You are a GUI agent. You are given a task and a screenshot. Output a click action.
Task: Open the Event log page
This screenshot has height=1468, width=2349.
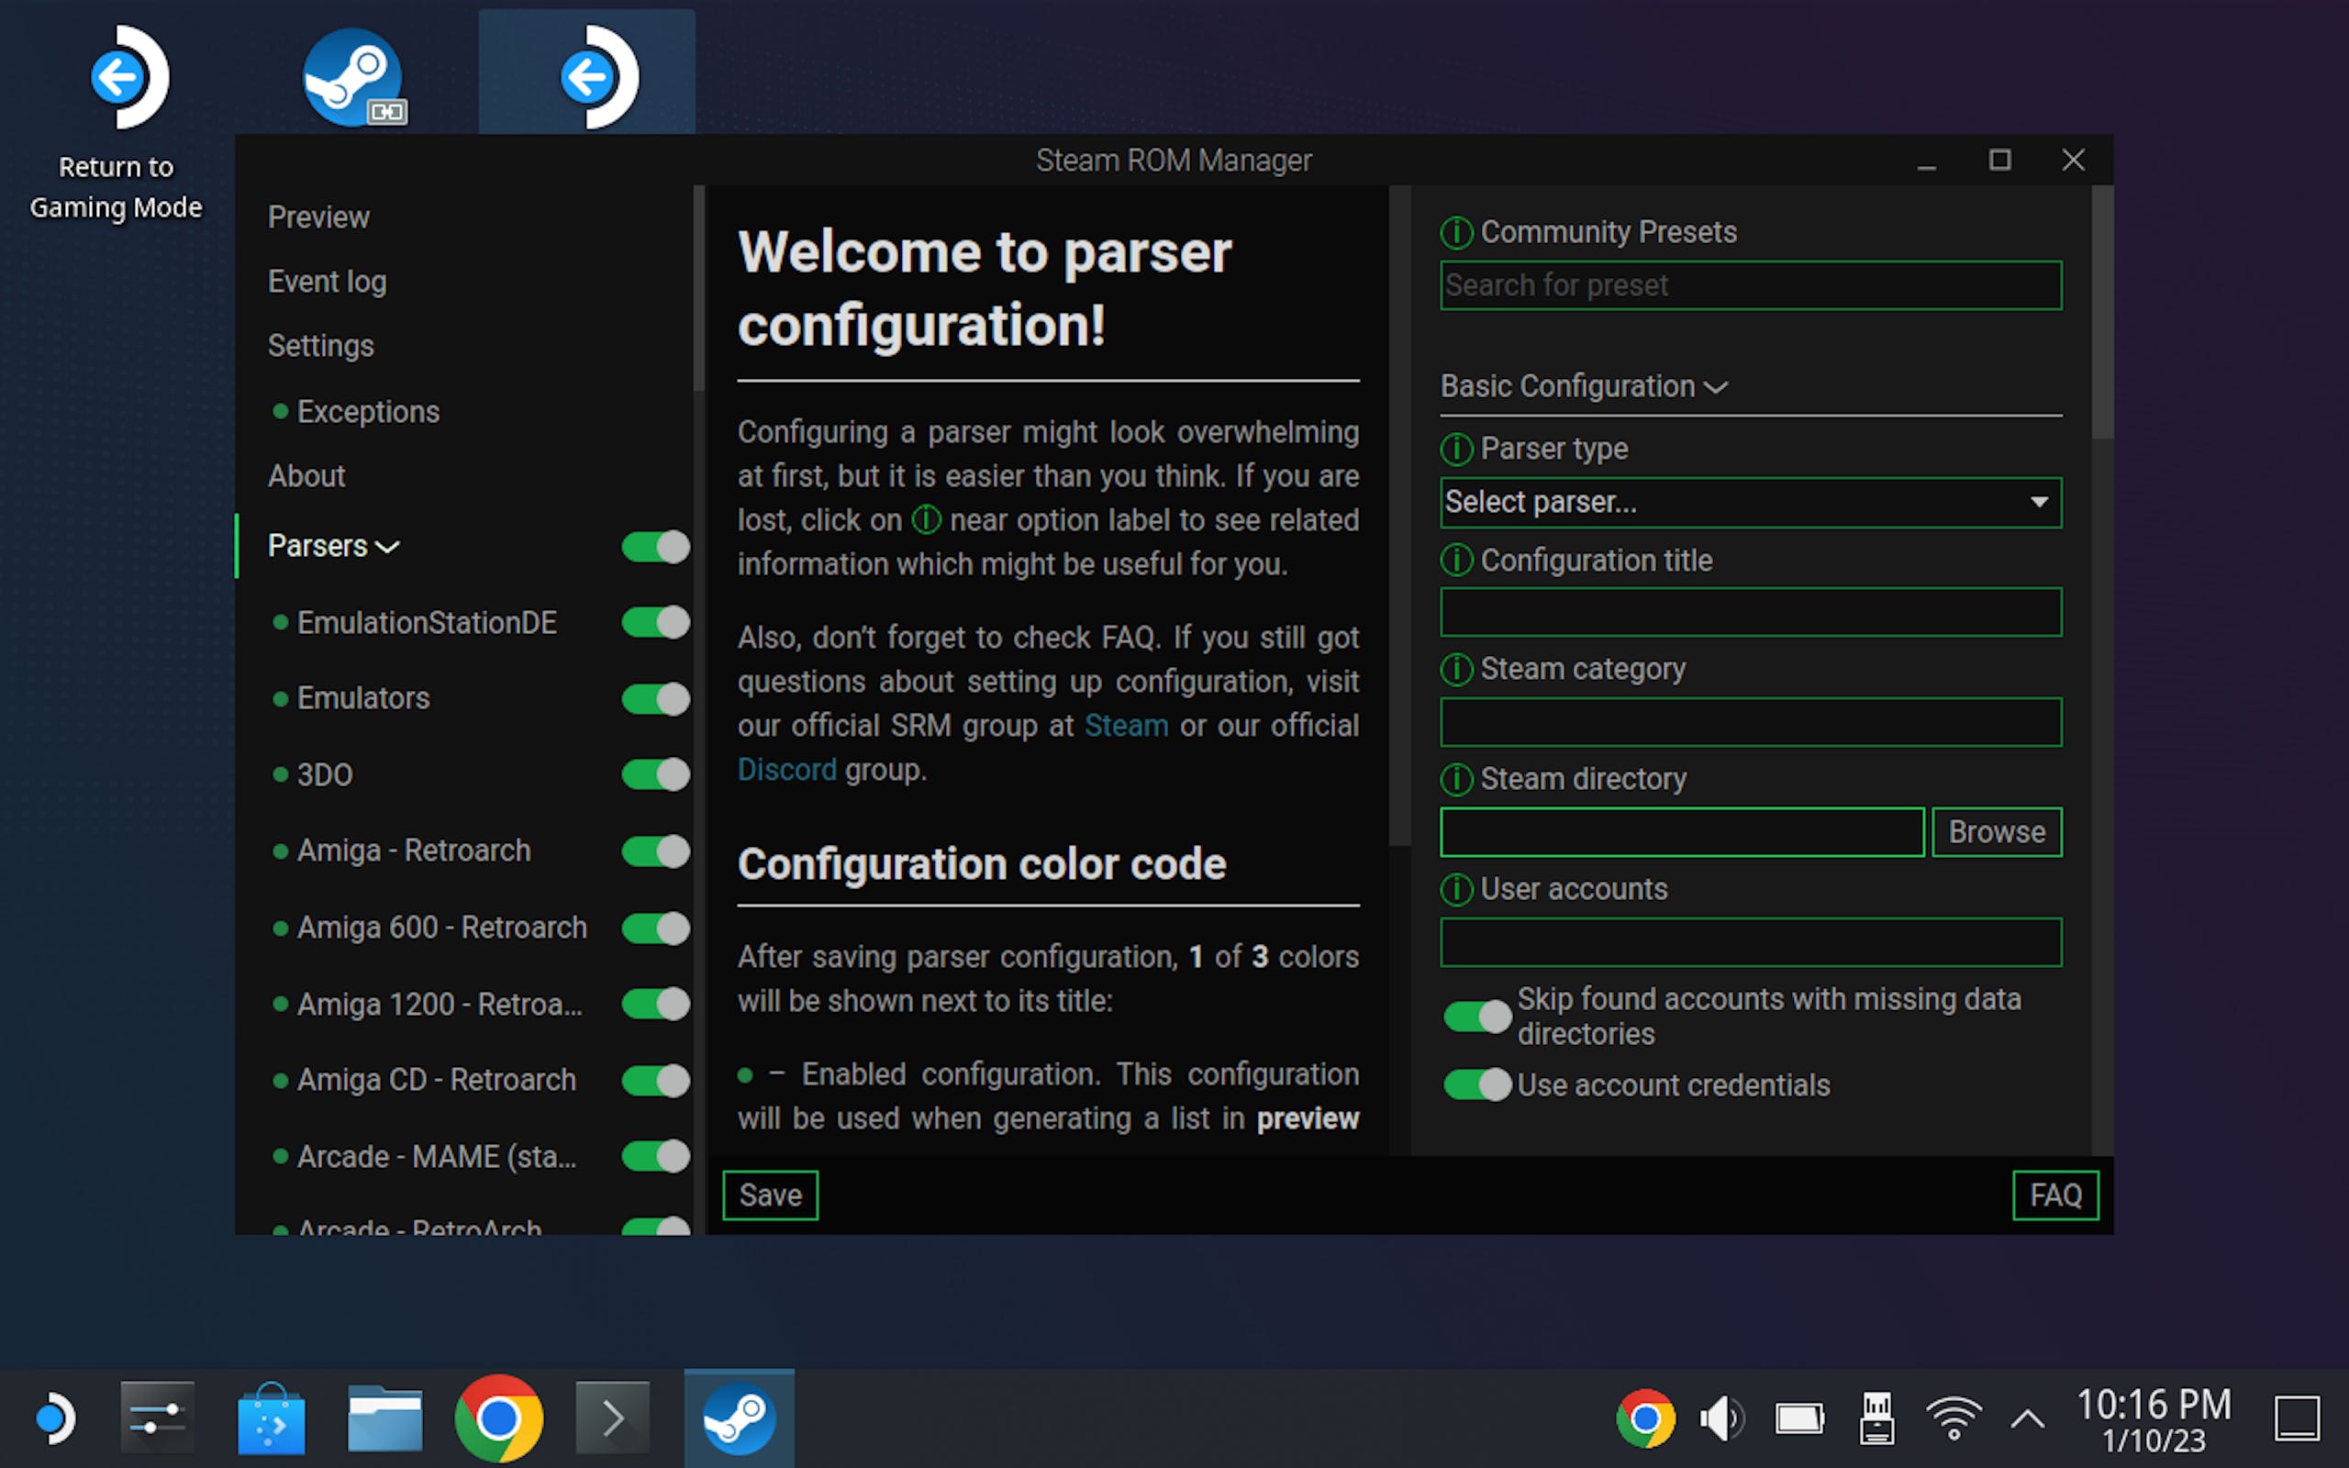coord(327,282)
